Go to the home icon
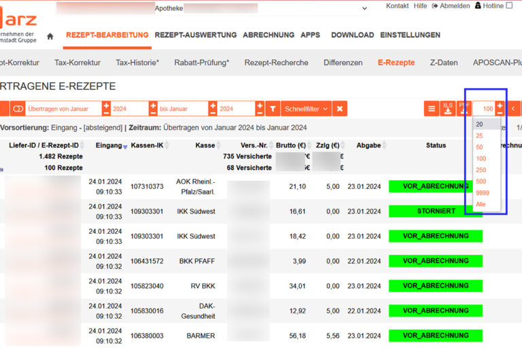 pos(50,36)
